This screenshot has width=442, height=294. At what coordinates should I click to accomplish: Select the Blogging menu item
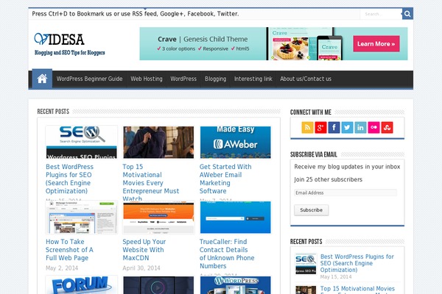click(x=215, y=79)
